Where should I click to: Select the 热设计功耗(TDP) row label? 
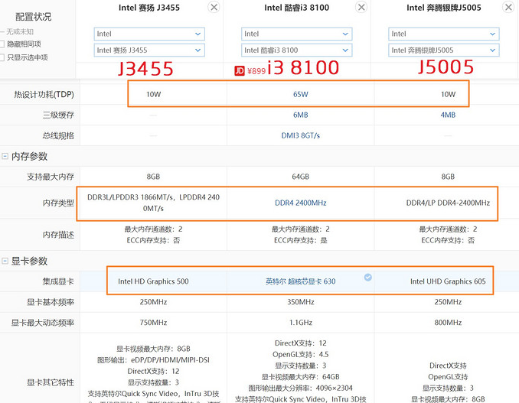coord(44,95)
